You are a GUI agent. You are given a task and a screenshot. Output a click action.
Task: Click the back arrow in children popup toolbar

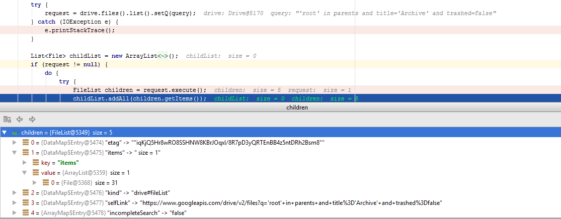click(20, 120)
